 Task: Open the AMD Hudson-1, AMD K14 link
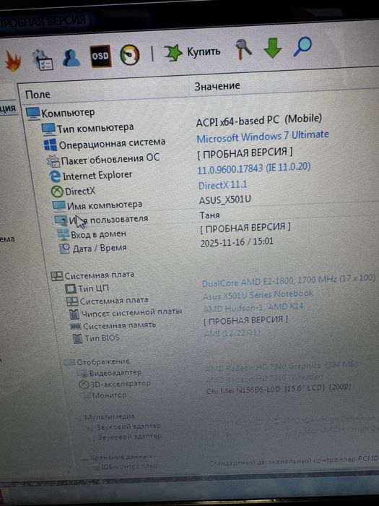[x=253, y=308]
